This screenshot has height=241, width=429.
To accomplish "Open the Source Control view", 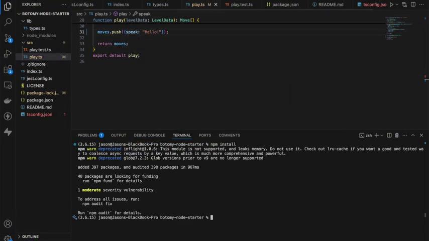I will [x=8, y=38].
